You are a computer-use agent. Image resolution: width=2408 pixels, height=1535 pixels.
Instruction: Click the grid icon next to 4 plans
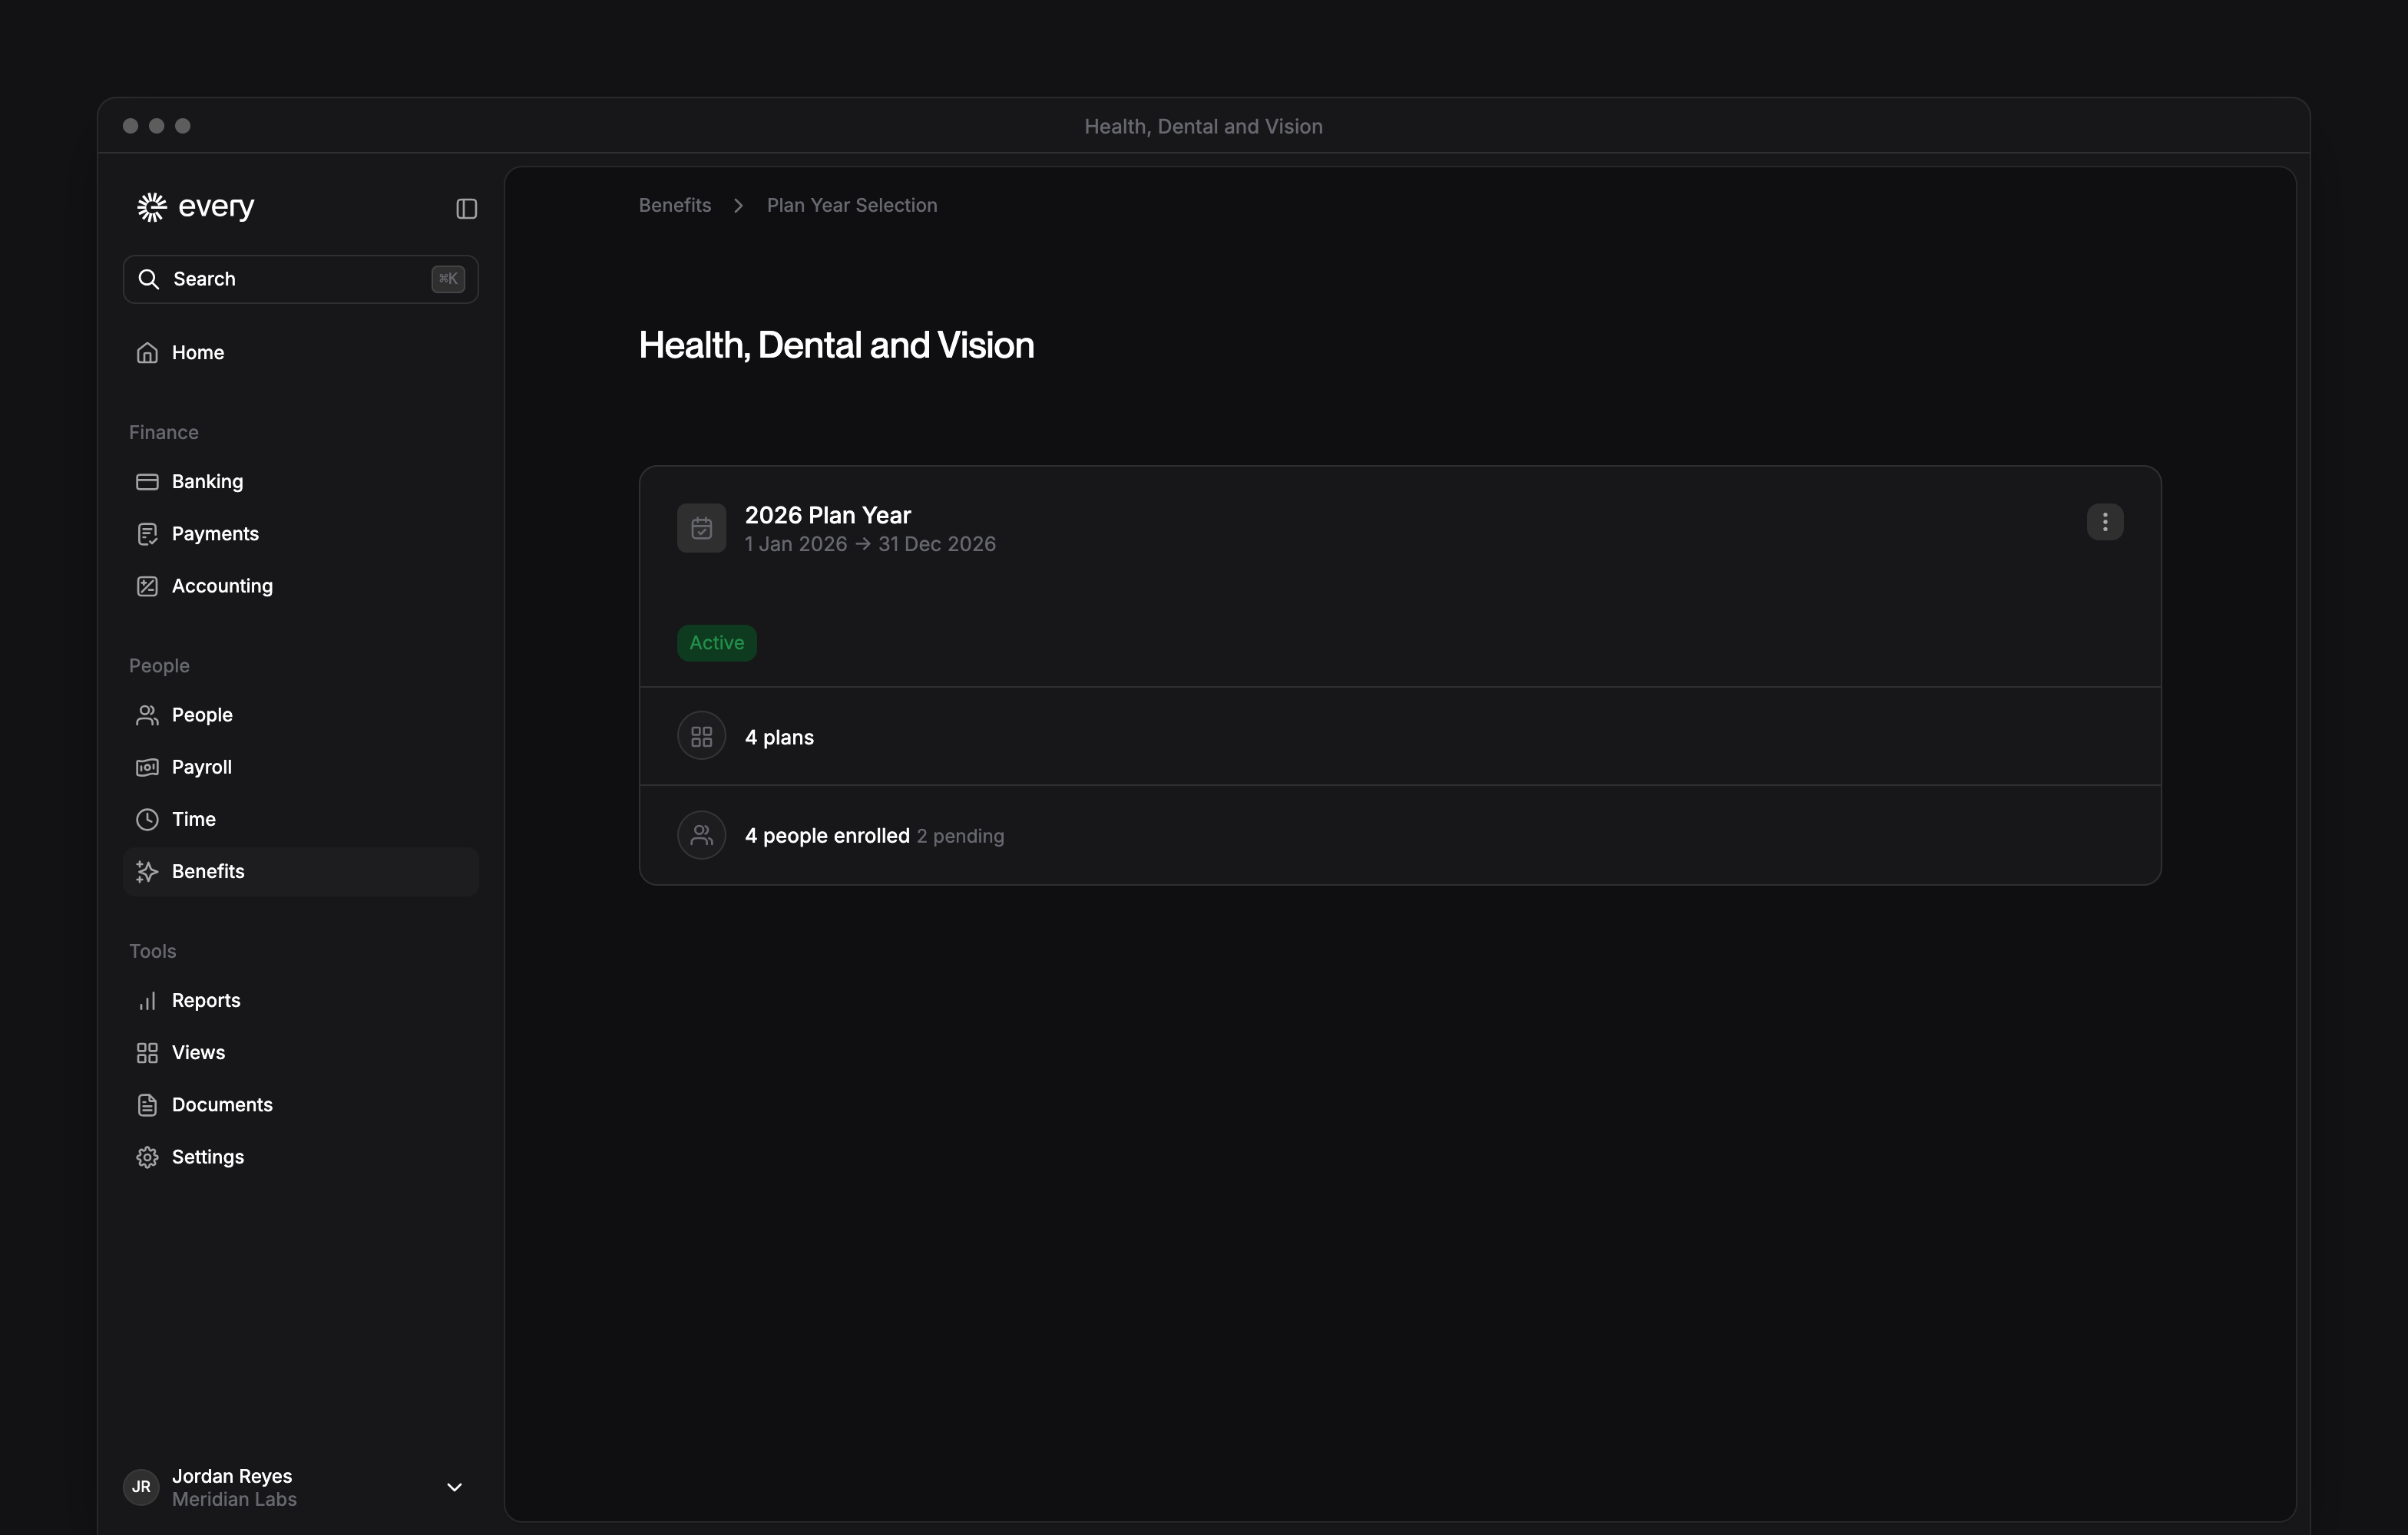702,735
